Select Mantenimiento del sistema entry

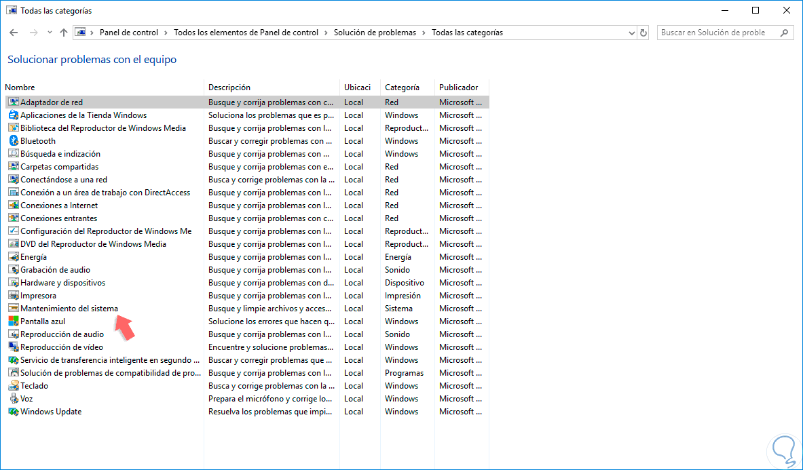pyautogui.click(x=69, y=309)
